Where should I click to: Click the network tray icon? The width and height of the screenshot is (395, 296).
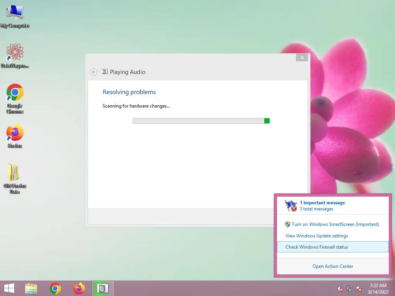click(x=349, y=289)
